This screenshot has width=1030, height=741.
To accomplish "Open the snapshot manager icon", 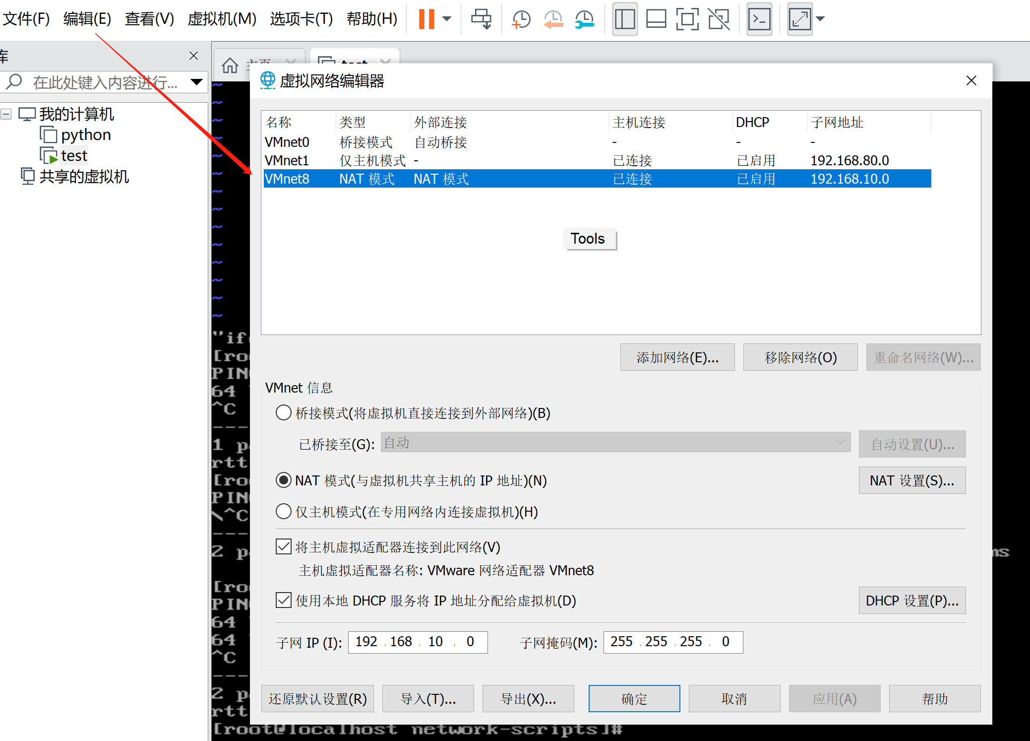I will pos(585,19).
